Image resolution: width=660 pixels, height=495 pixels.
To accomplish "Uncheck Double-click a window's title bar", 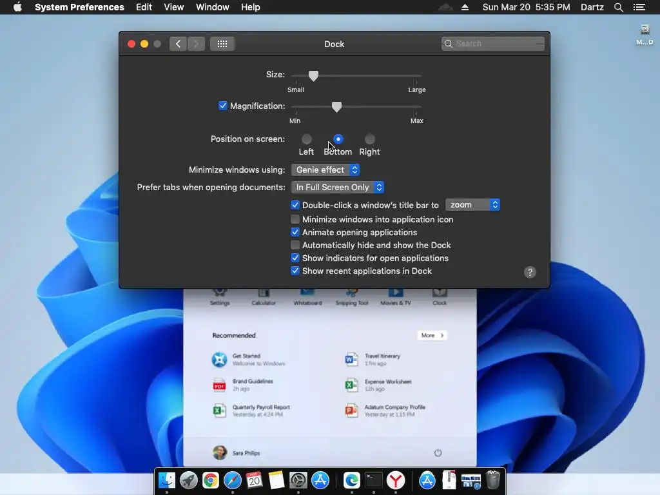I will 295,205.
